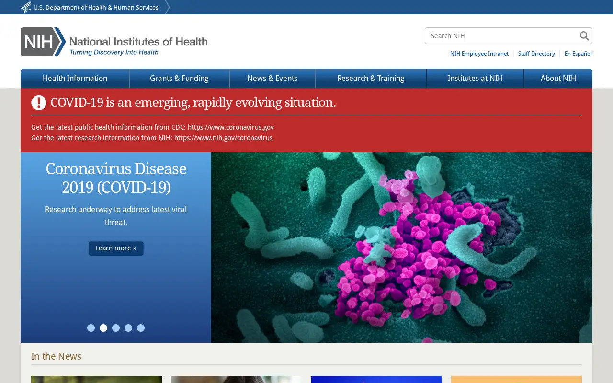Click the coronavirus microscope image
Image resolution: width=613 pixels, height=383 pixels.
(402, 248)
